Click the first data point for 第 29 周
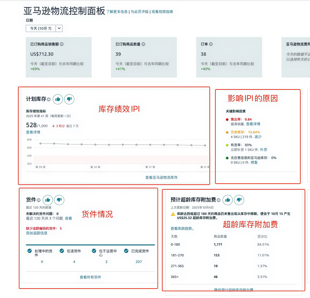310x298 pixels. pyautogui.click(x=40, y=144)
